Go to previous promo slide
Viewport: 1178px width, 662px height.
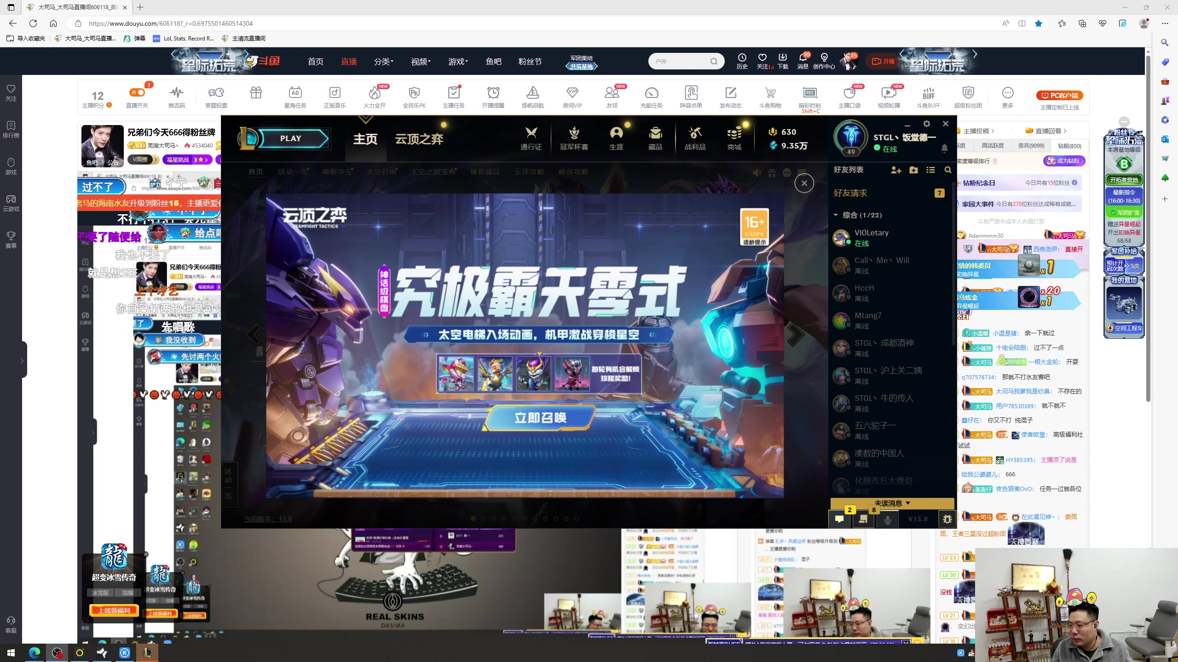click(x=254, y=335)
